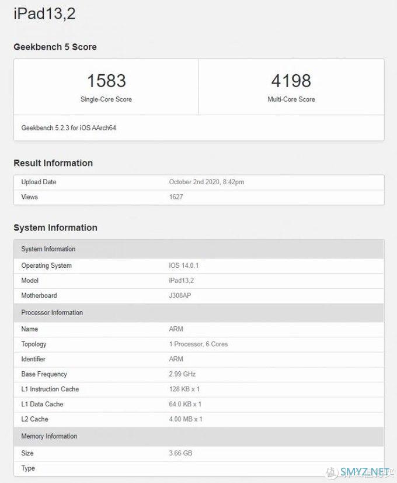
Task: Select the 4198 multi-core score value
Action: pyautogui.click(x=291, y=81)
